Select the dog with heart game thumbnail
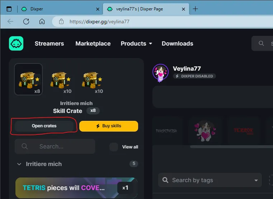 tap(205, 131)
